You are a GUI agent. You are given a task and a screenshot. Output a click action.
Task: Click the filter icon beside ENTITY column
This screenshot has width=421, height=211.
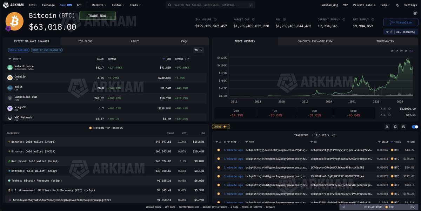10,59
